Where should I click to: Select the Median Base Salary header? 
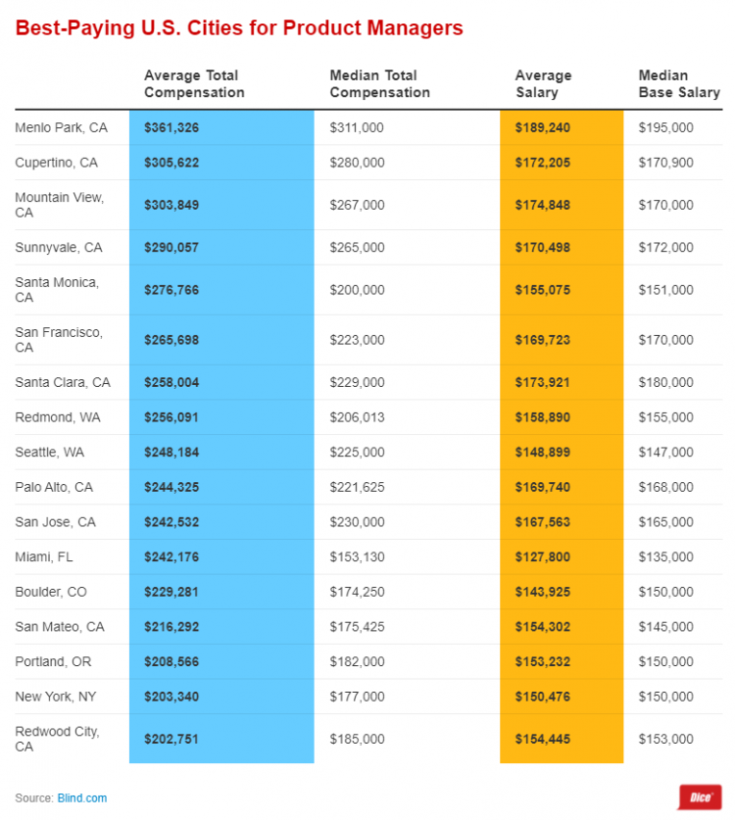click(678, 84)
